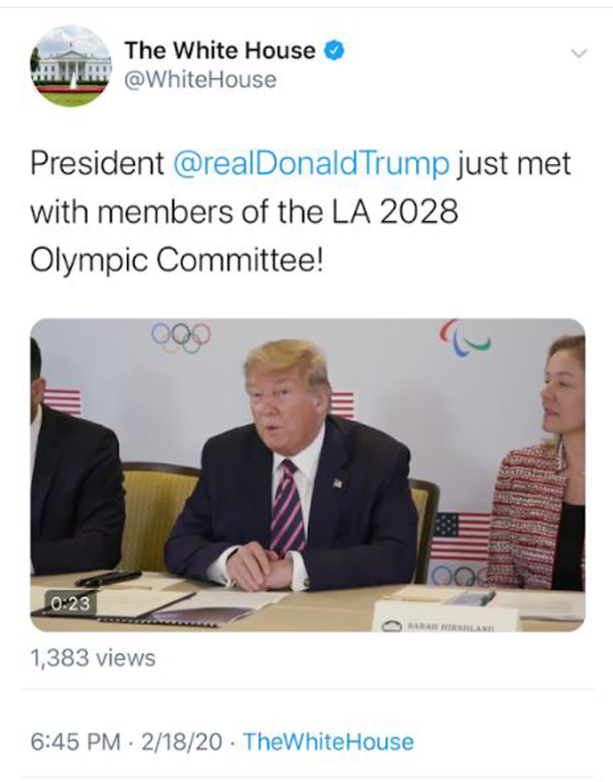613x782 pixels.
Task: Open The White House display name
Action: point(220,51)
